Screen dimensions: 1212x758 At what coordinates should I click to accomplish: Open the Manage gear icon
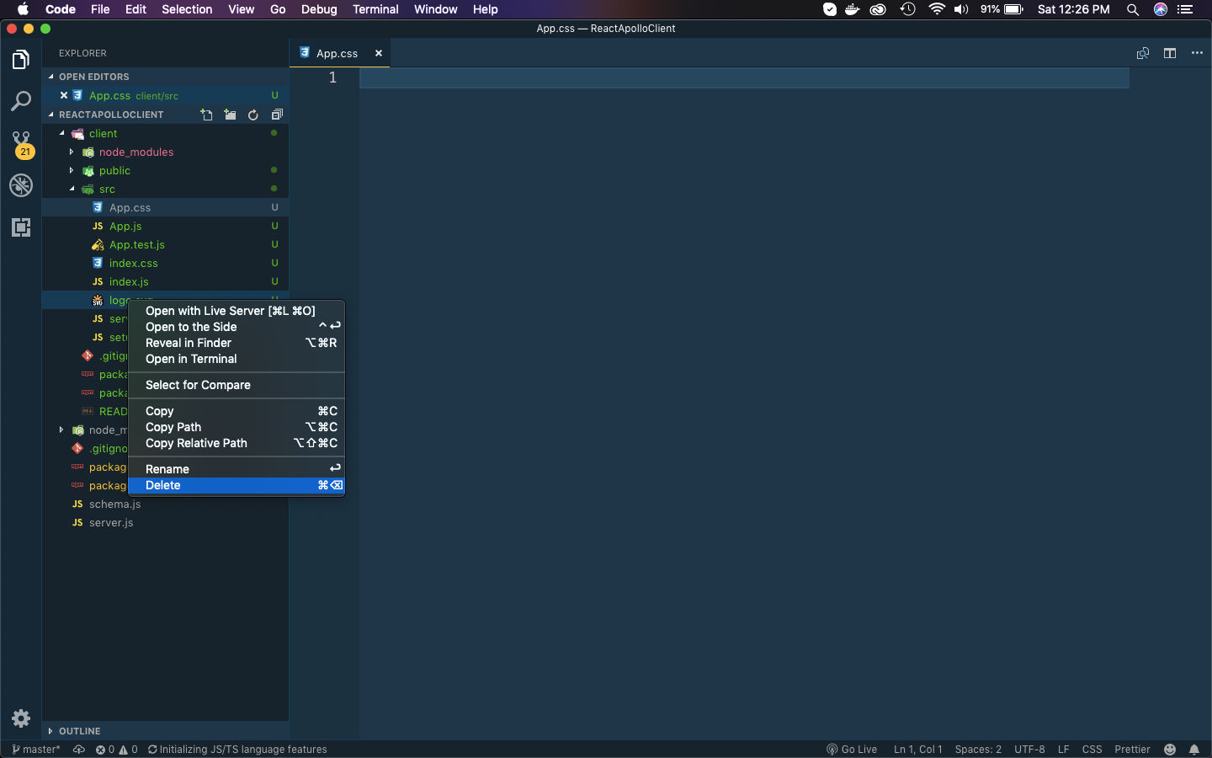21,718
